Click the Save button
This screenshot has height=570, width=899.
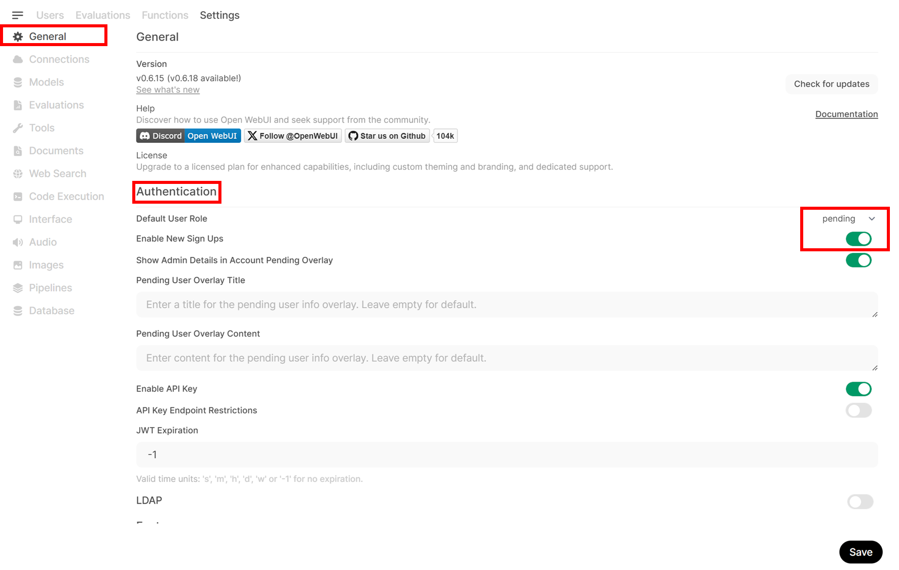click(860, 552)
